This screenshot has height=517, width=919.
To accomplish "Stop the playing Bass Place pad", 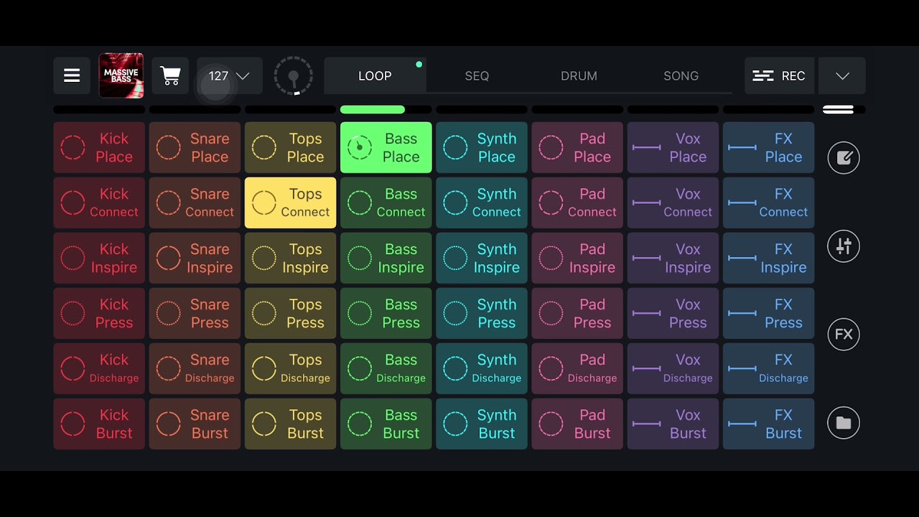I will coord(386,147).
